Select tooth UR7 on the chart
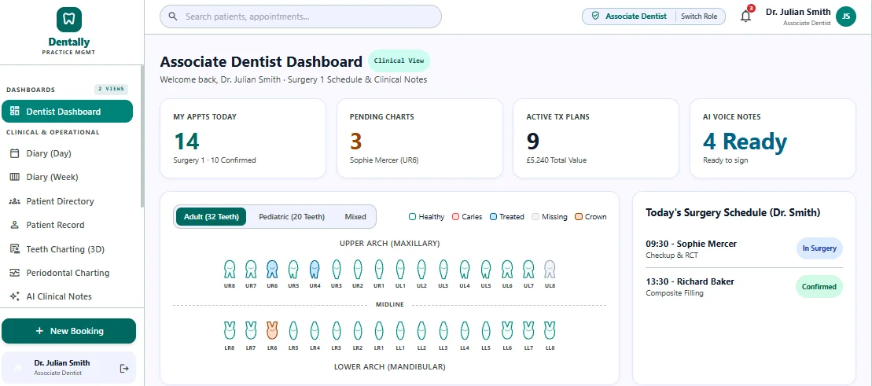 (x=251, y=269)
